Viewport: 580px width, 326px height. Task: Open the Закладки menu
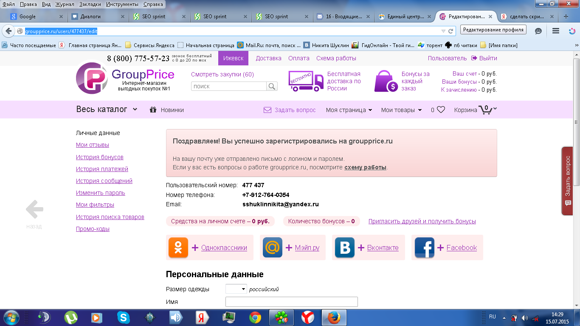tap(90, 4)
